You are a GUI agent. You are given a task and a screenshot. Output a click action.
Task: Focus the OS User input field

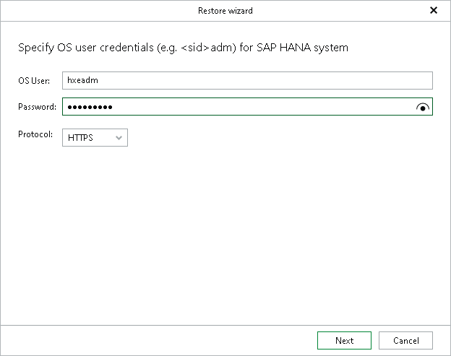(x=247, y=81)
